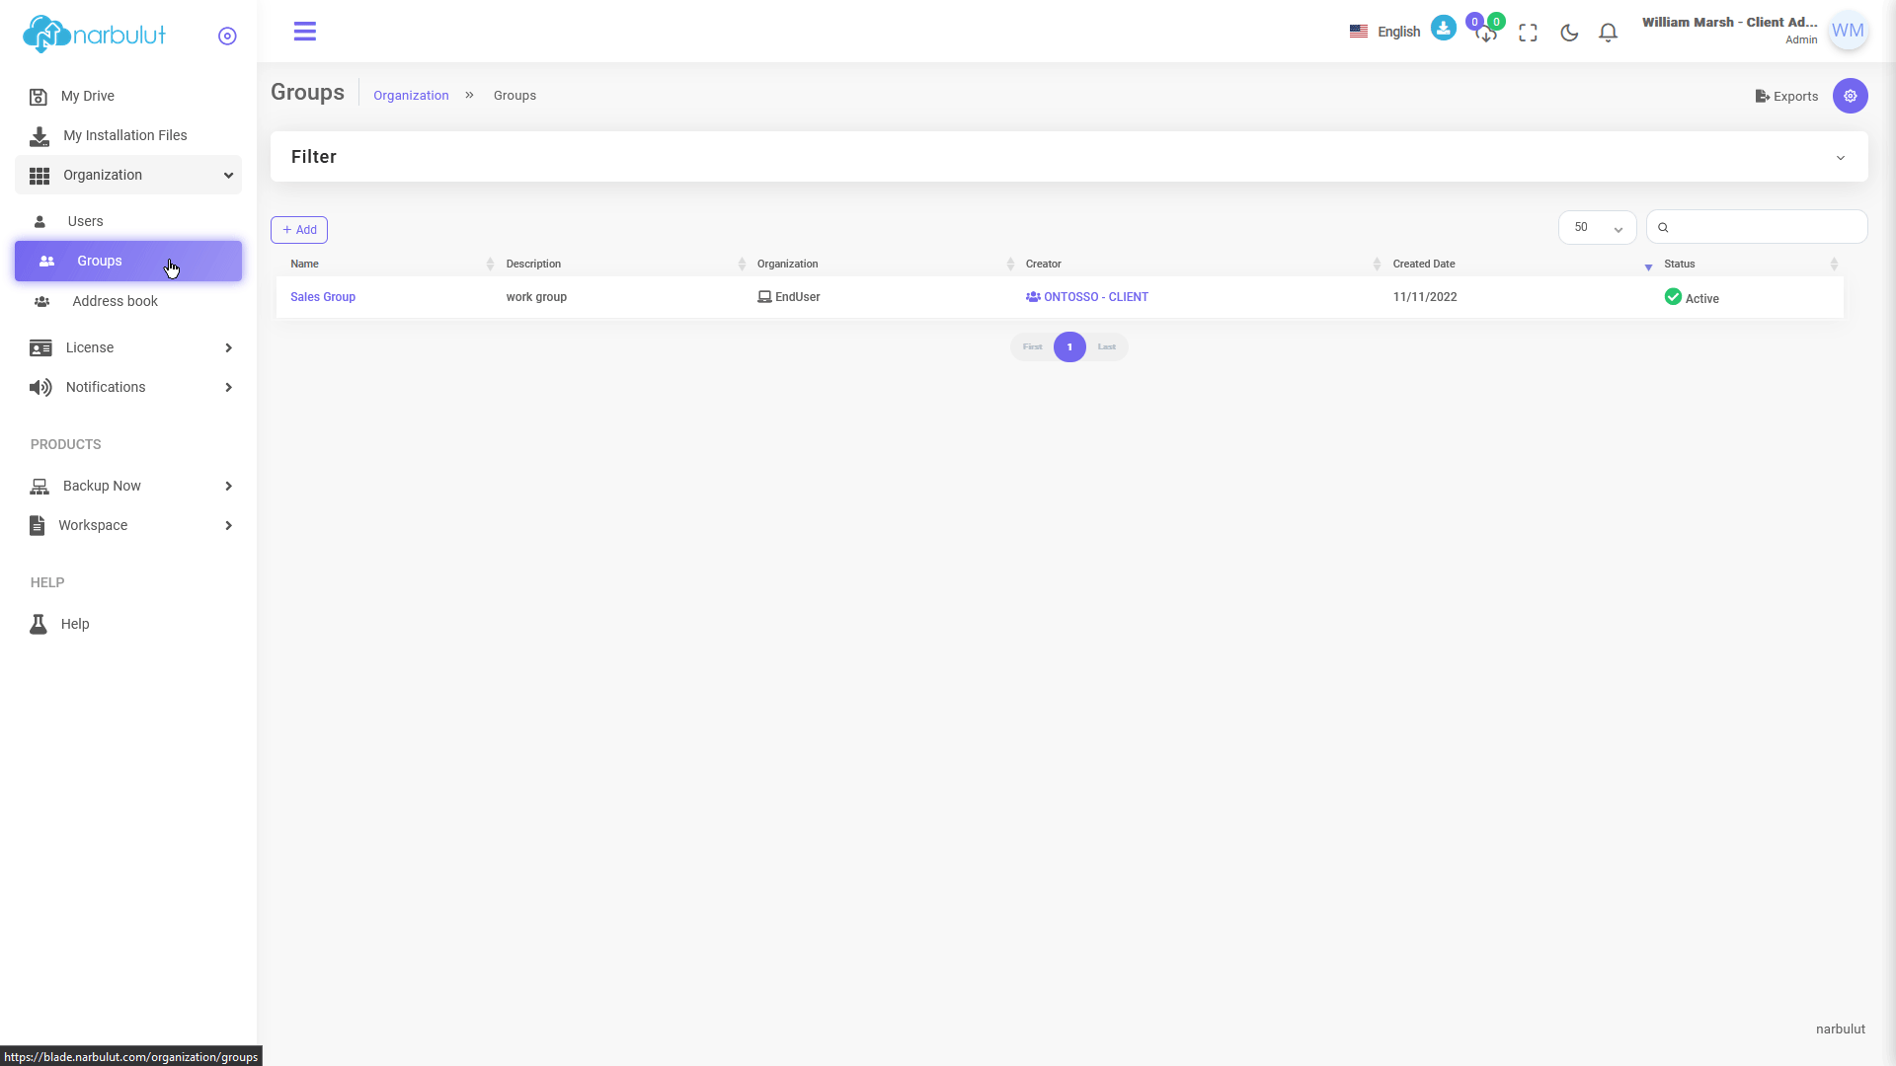Screen dimensions: 1896x1066
Task: Expand the Workspace menu
Action: [x=128, y=525]
